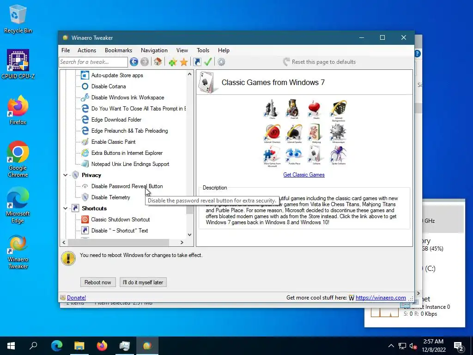Viewport: 473px width, 355px height.
Task: Click tree scrollbar down arrow
Action: pyautogui.click(x=189, y=234)
